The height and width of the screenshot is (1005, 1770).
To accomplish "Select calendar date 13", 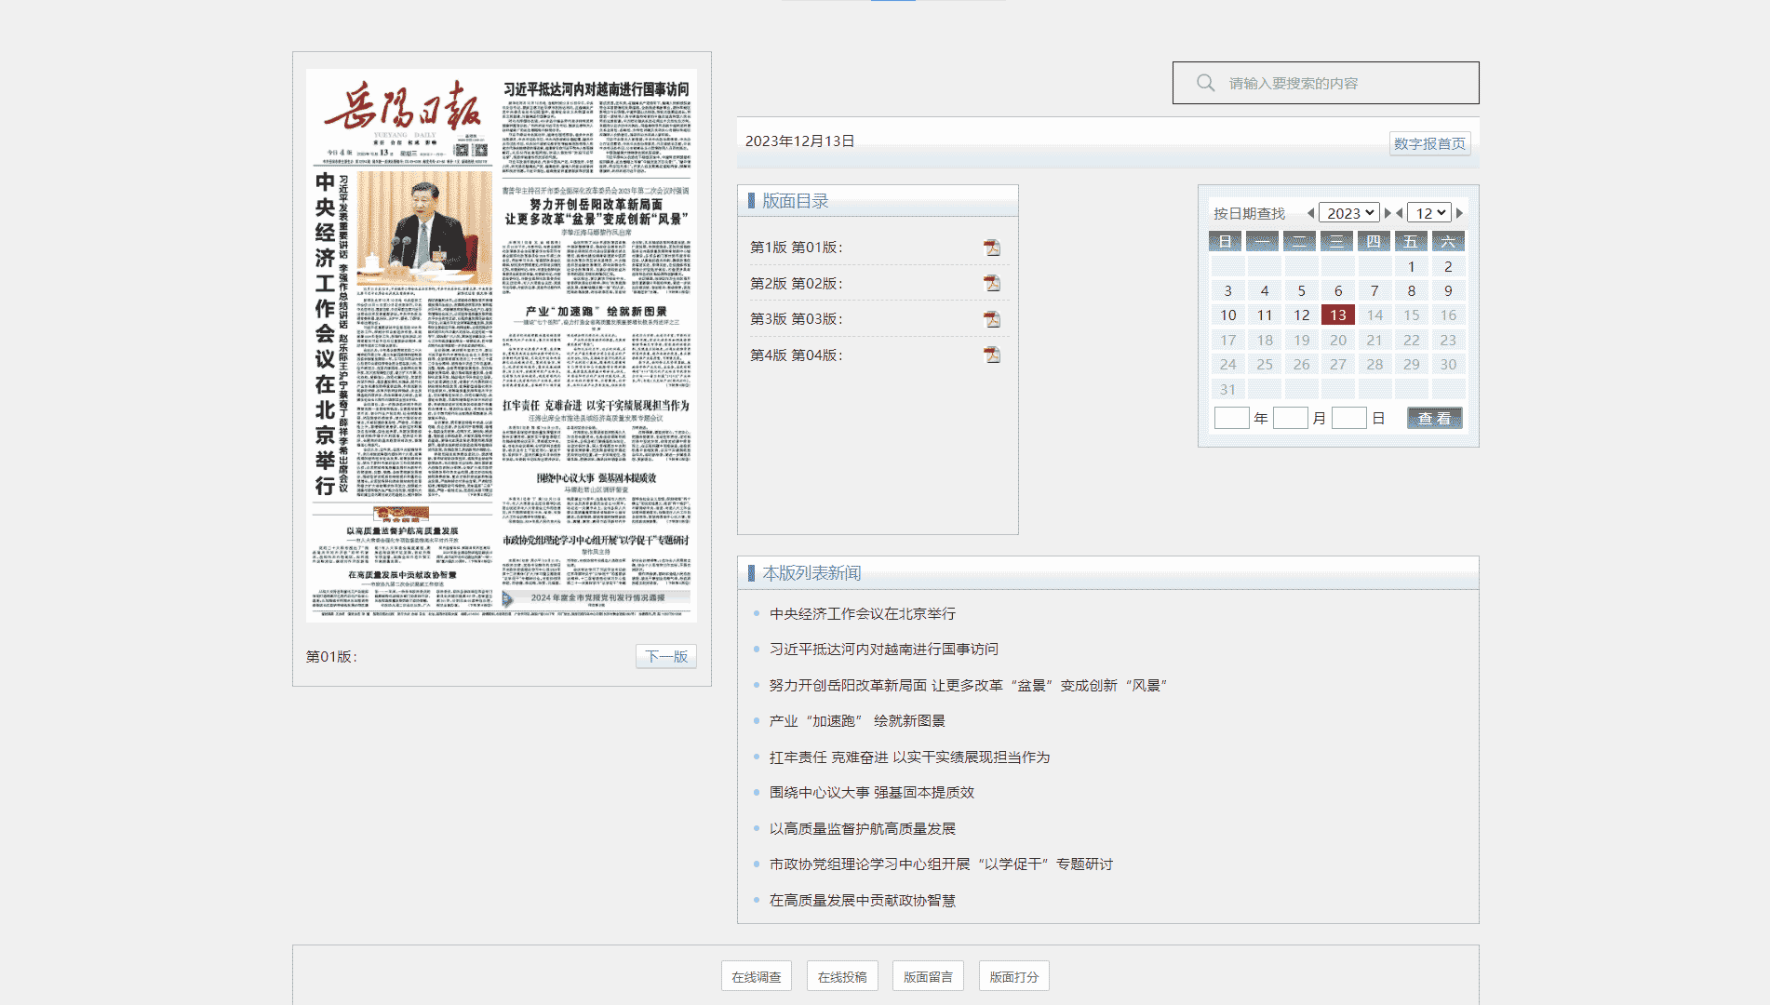I will coord(1338,315).
